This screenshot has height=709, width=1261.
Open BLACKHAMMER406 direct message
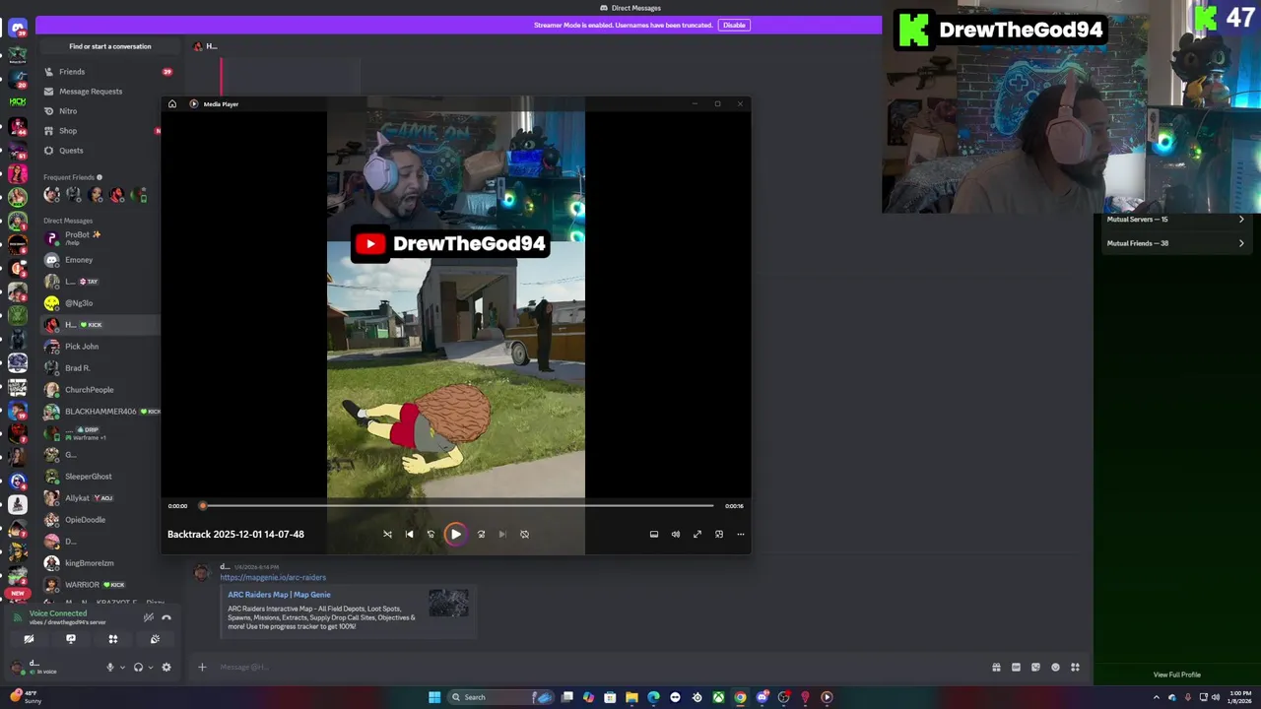(x=99, y=412)
